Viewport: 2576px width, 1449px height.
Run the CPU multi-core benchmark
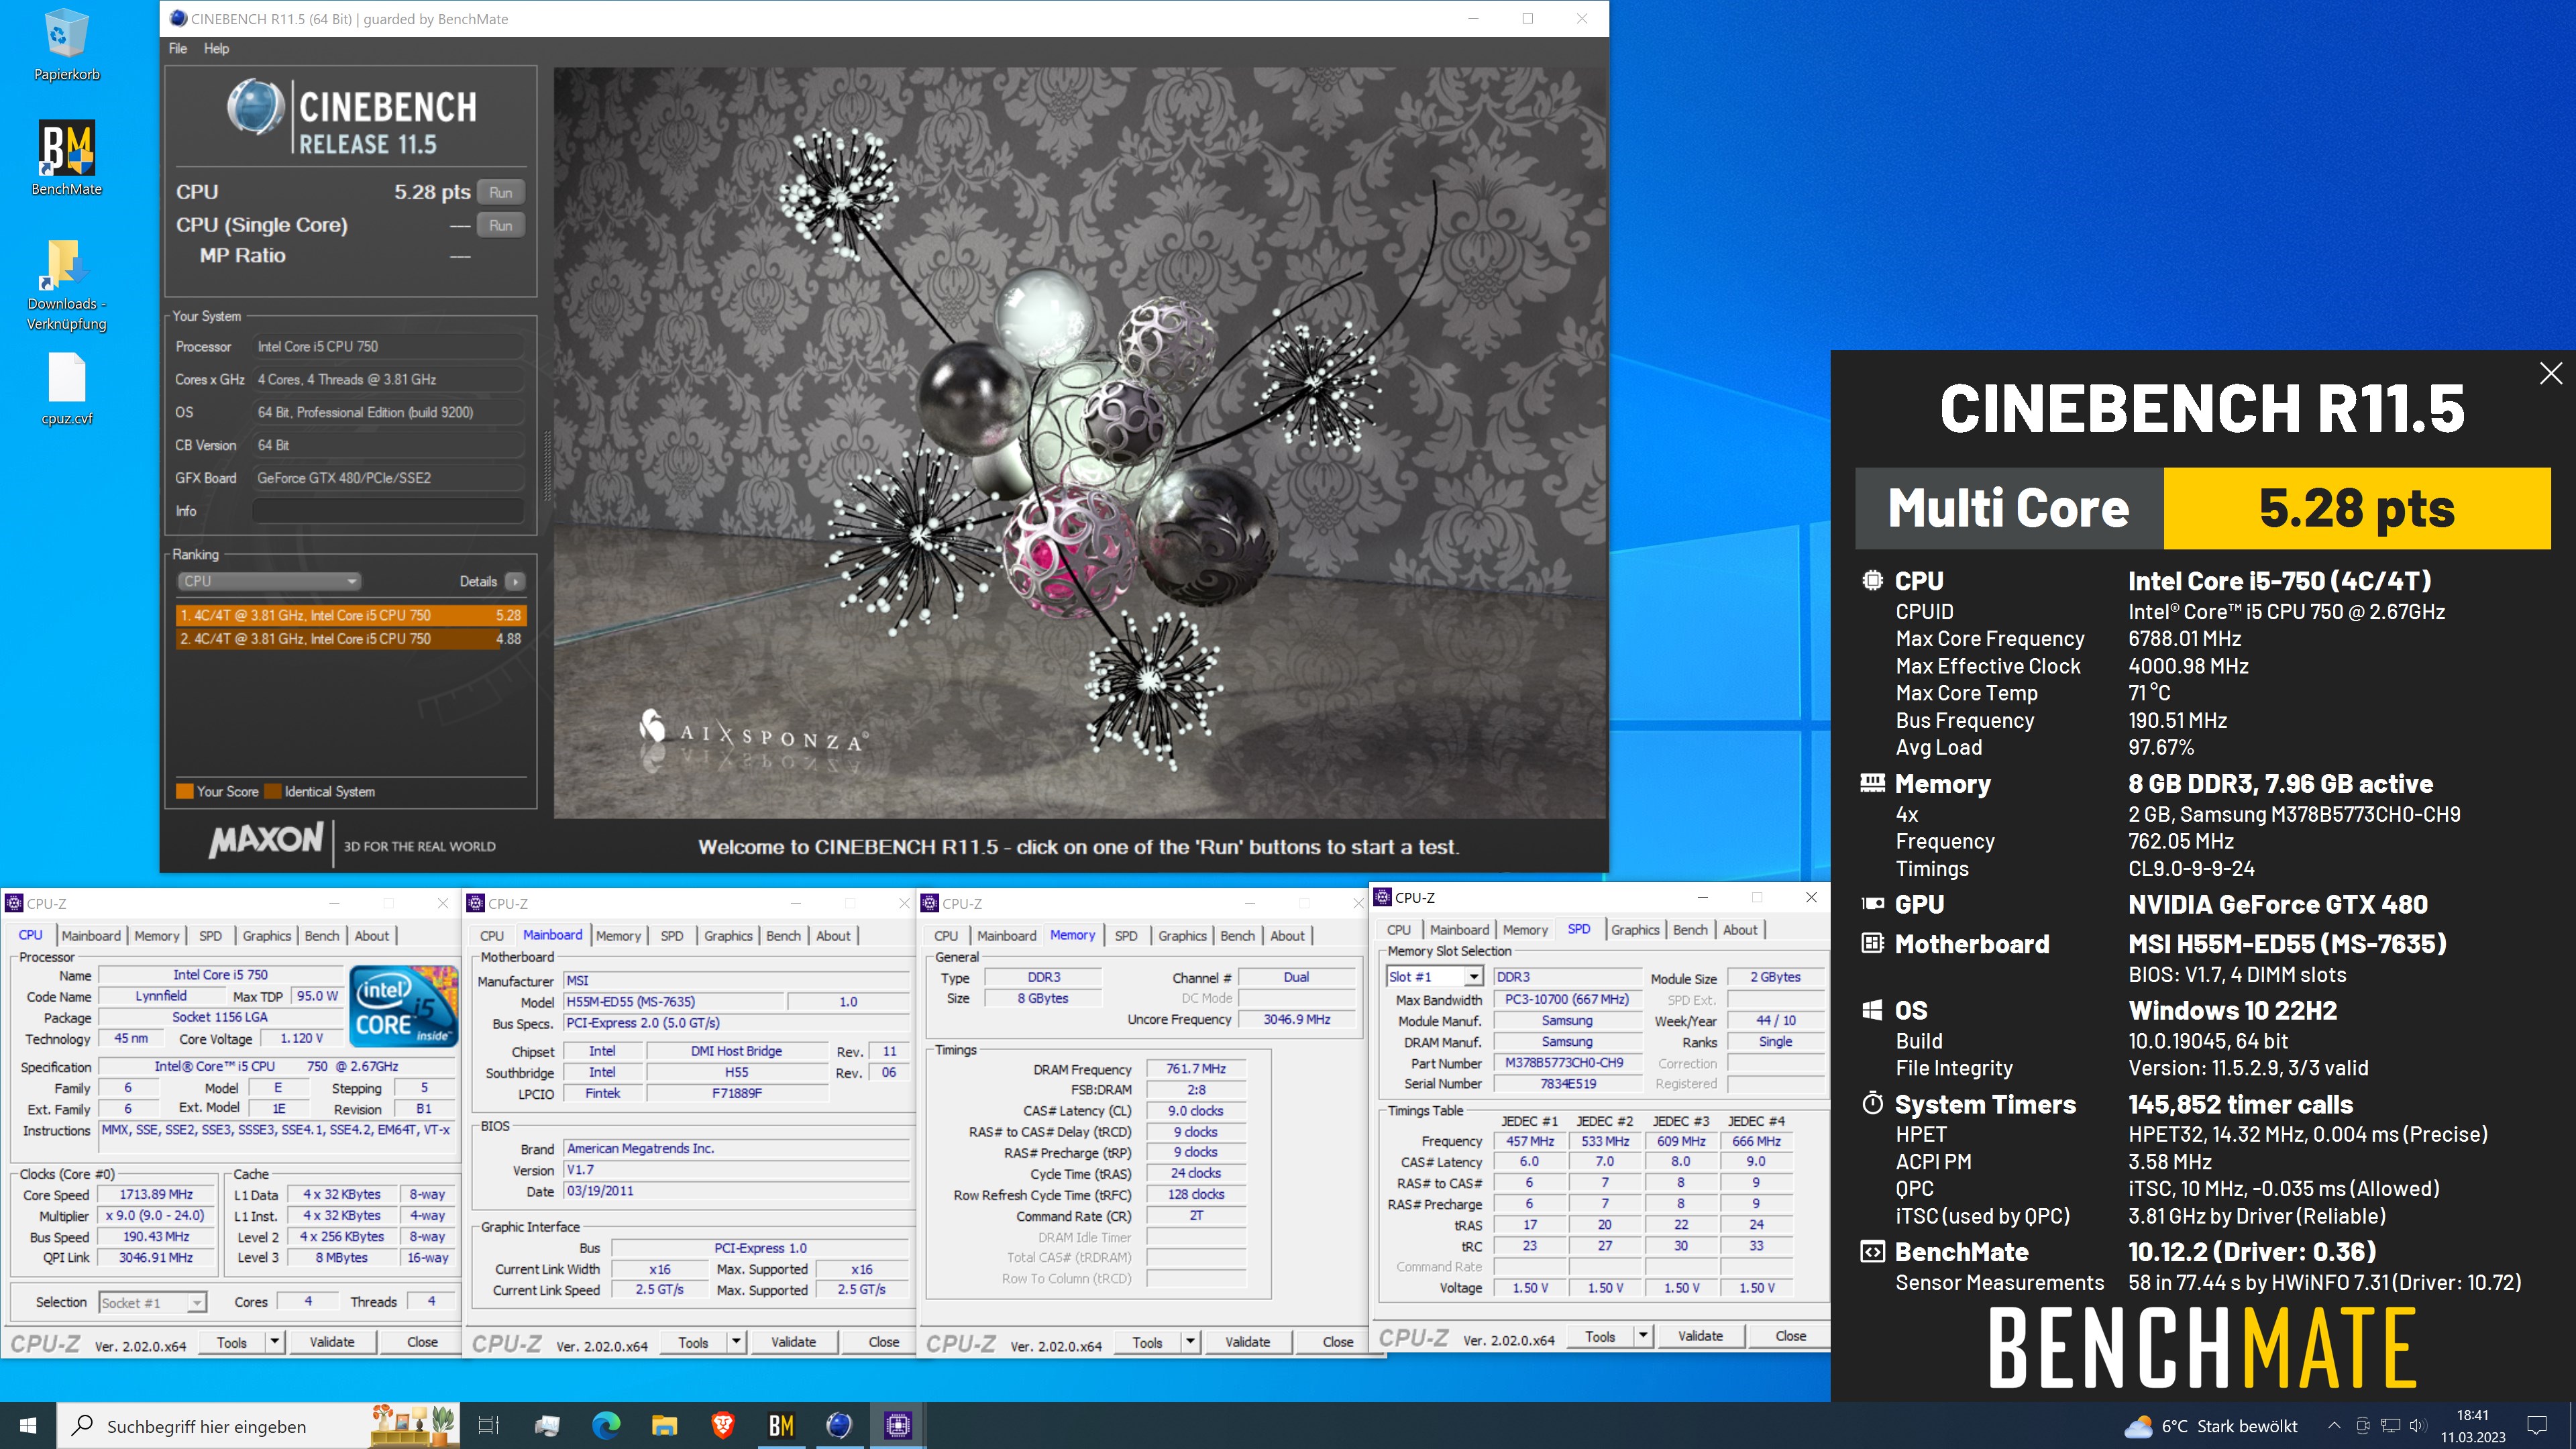pos(501,192)
